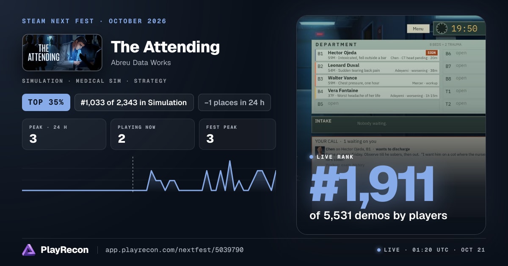Click the DEPARTMENT panel heading
Viewport: 508px width, 266px height.
(336, 44)
